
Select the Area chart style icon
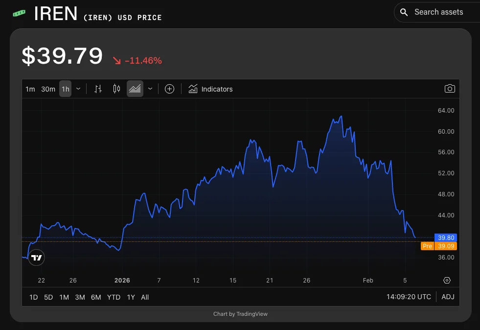[x=135, y=89]
